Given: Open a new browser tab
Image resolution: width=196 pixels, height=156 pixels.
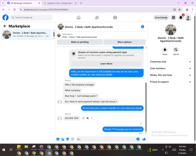Looking at the screenshot, I should [x=81, y=3].
